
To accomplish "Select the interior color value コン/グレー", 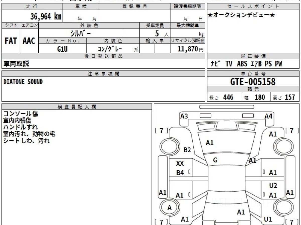I will 110,49.
